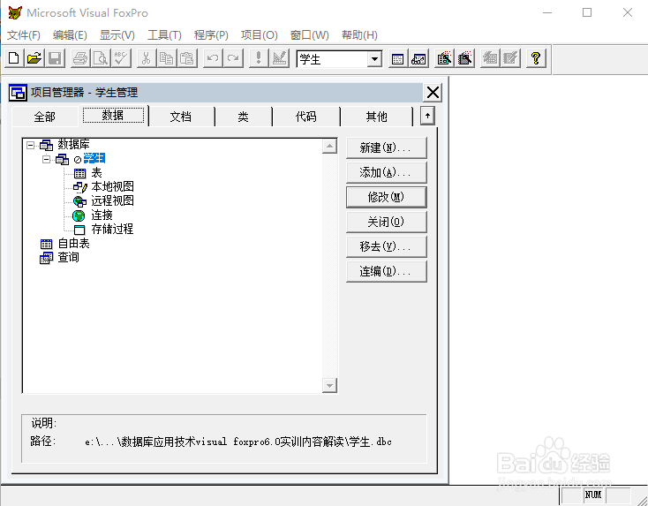Image resolution: width=648 pixels, height=506 pixels.
Task: Select the 查询 tree item
Action: 68,257
